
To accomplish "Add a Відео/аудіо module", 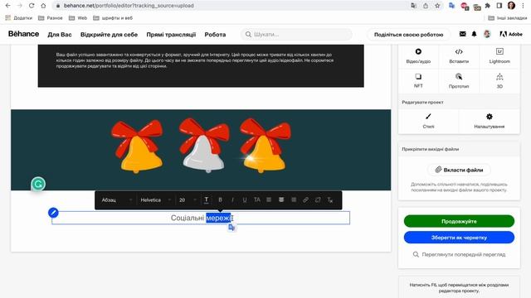I will pos(418,55).
